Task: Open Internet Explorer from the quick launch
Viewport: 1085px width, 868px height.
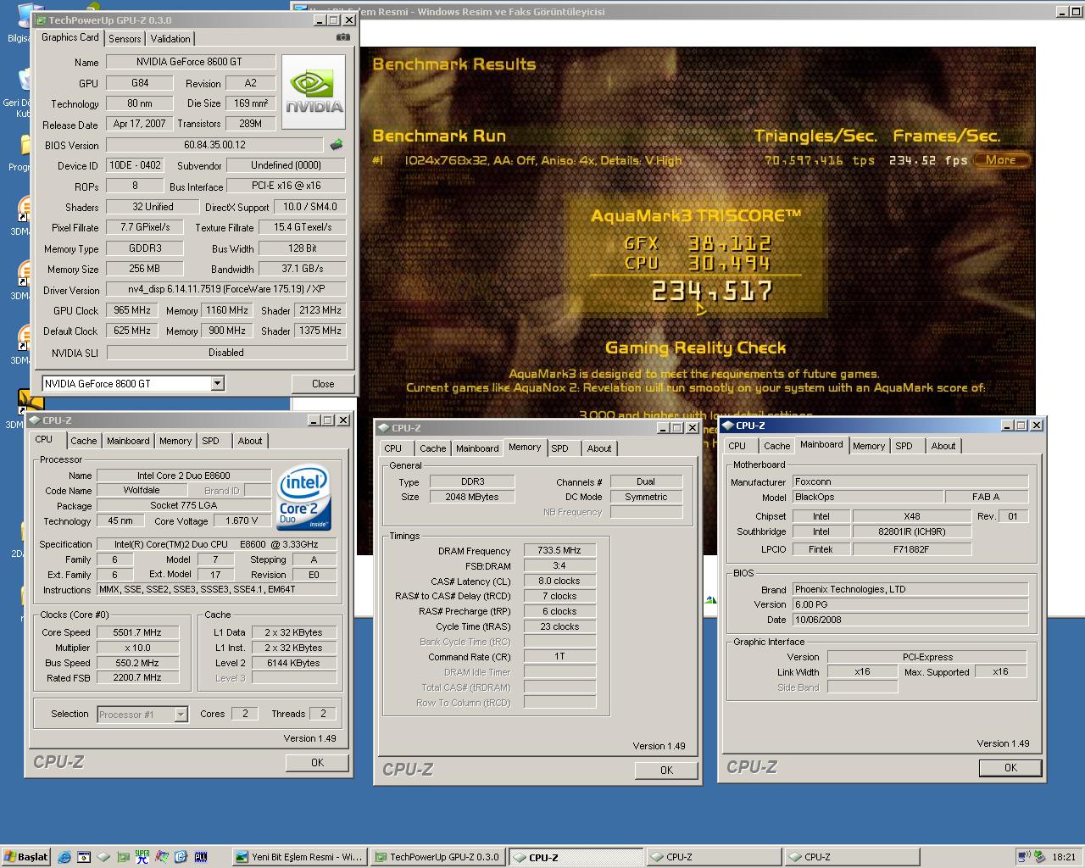Action: tap(64, 857)
